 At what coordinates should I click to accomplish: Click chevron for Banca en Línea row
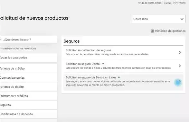(180, 81)
